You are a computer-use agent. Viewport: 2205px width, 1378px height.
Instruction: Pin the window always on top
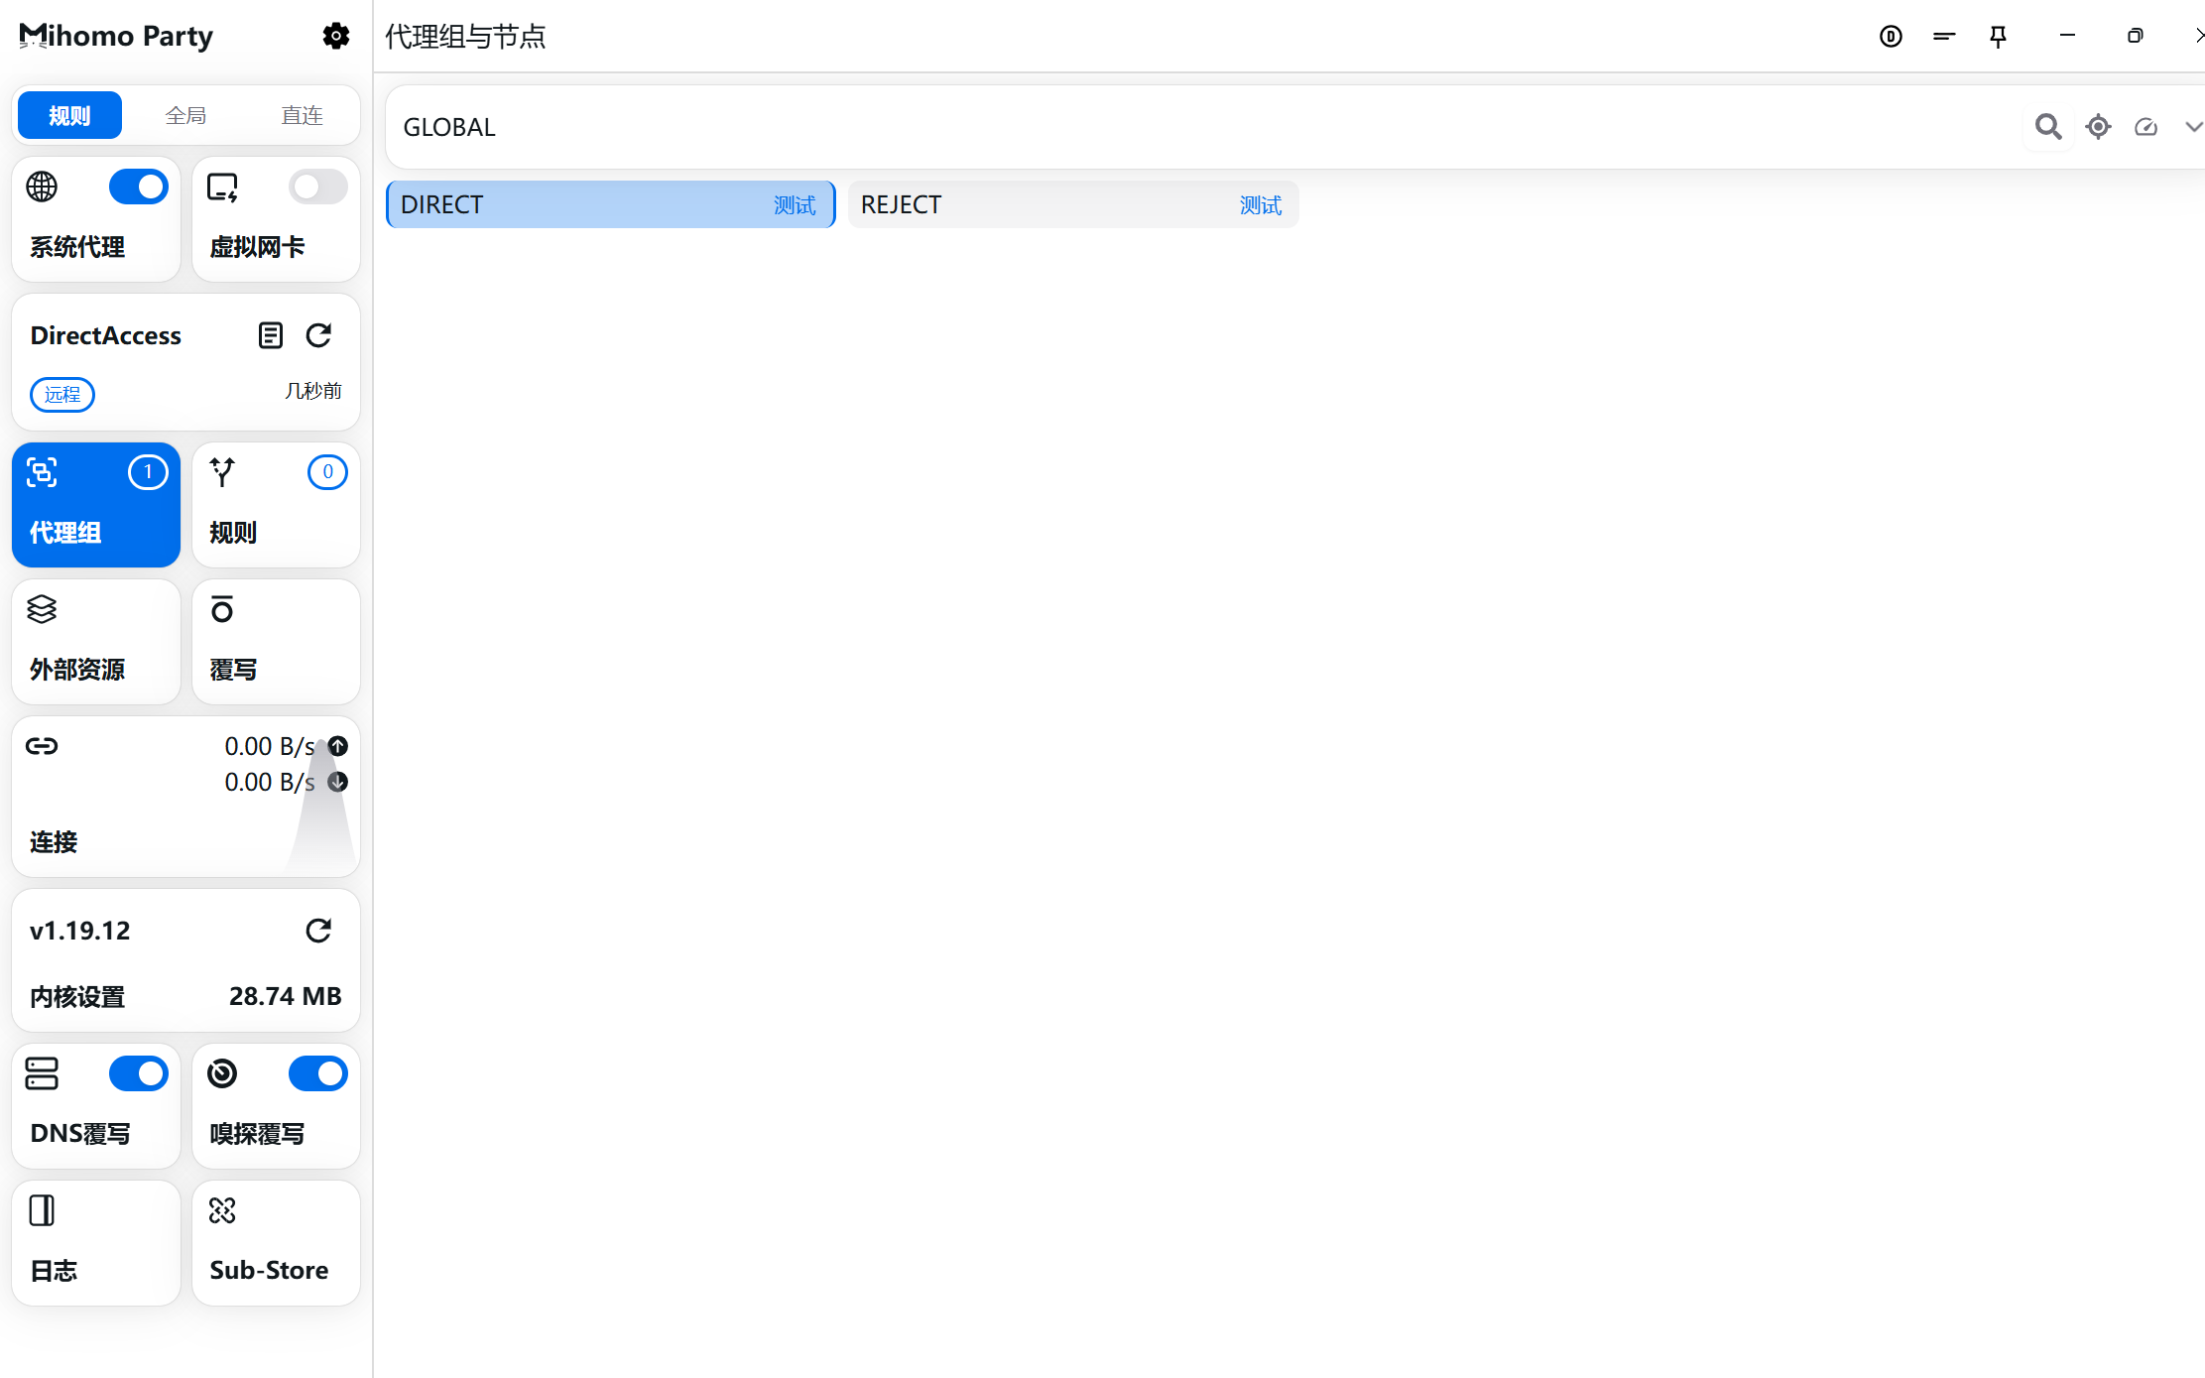pos(1997,36)
